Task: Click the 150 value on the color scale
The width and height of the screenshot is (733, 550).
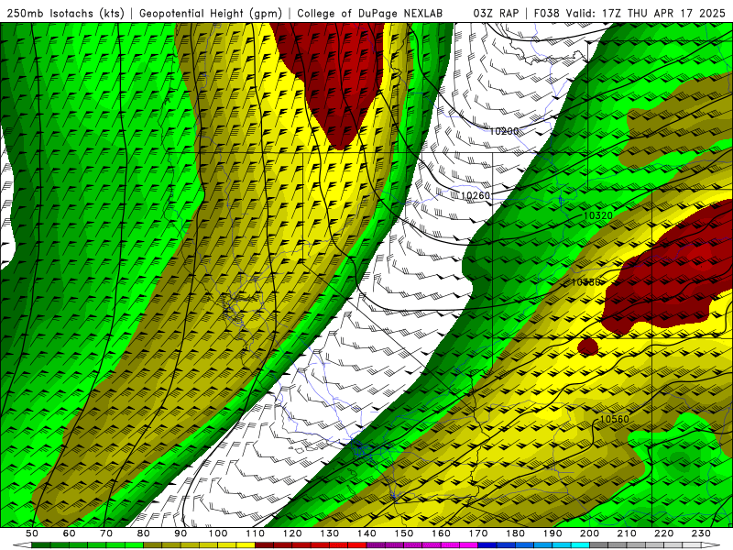Action: pyautogui.click(x=404, y=533)
